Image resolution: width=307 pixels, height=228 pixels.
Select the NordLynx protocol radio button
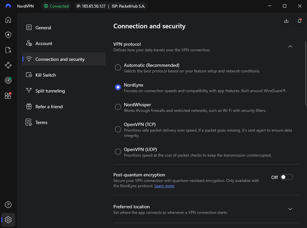coord(118,87)
